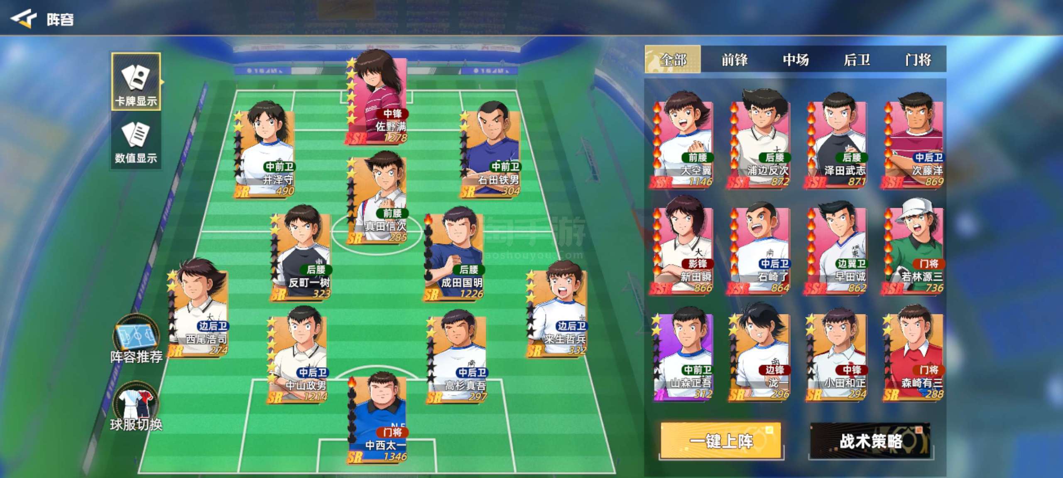Choose the 新田瞬 second striker card
Image resolution: width=1063 pixels, height=478 pixels.
(x=683, y=247)
